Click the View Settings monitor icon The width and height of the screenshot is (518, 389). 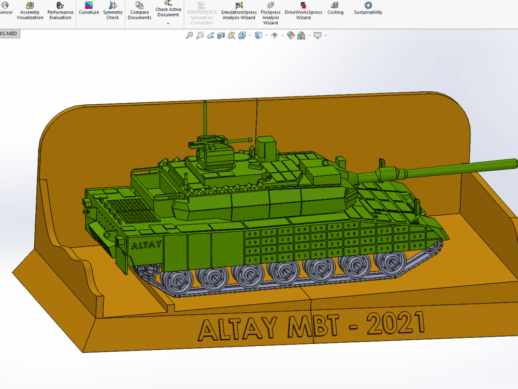[318, 35]
